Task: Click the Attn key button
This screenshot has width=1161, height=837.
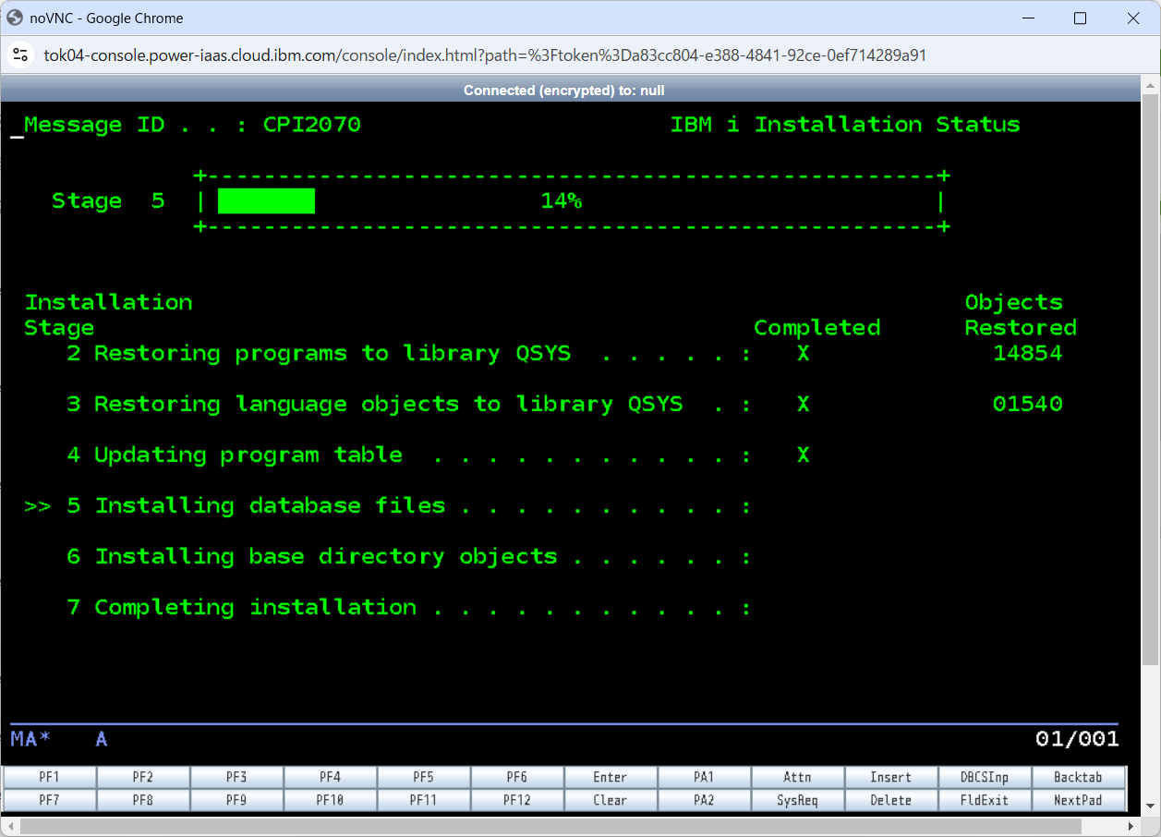Action: click(797, 777)
